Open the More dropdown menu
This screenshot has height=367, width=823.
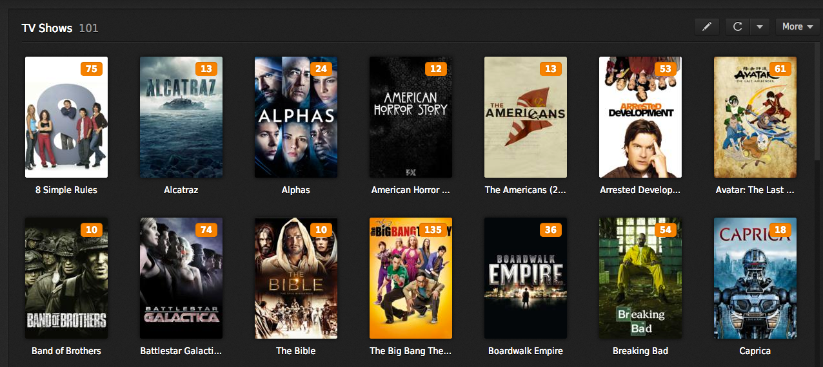[797, 26]
